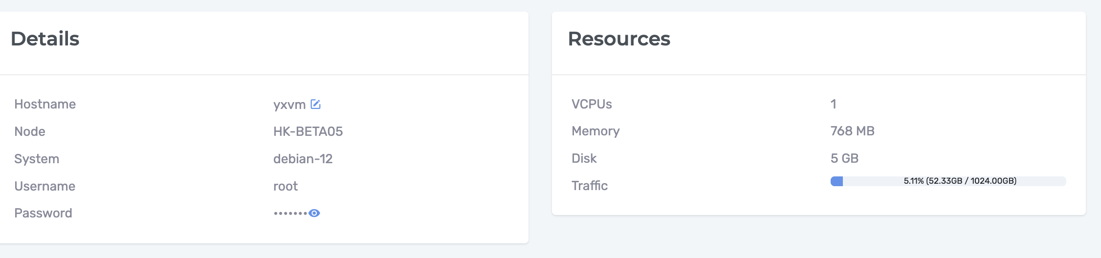Viewport: 1101px width, 258px height.
Task: Click the hostname value yxvm
Action: [x=289, y=105]
